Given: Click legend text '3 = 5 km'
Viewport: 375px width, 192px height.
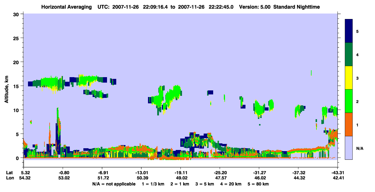Looking at the screenshot, I should pyautogui.click(x=205, y=184).
